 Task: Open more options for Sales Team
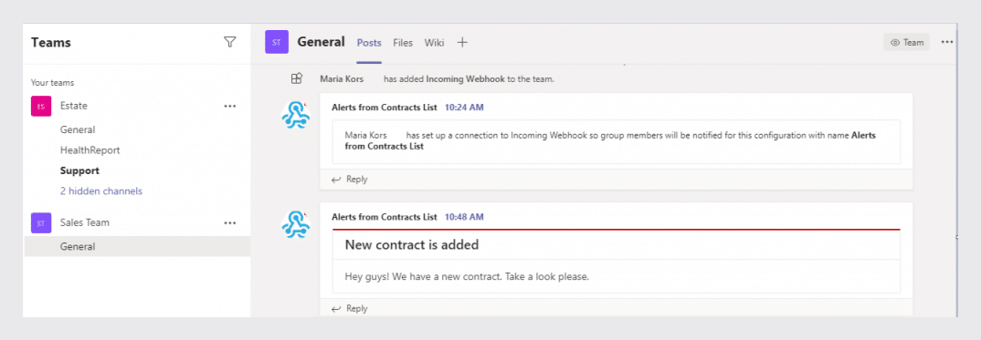(230, 222)
